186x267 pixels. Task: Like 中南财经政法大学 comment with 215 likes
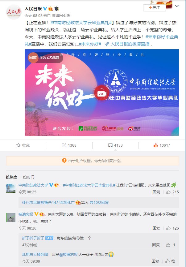[x=172, y=192]
